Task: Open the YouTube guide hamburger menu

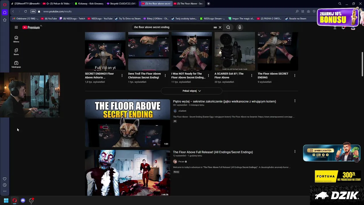Action: pos(16,27)
